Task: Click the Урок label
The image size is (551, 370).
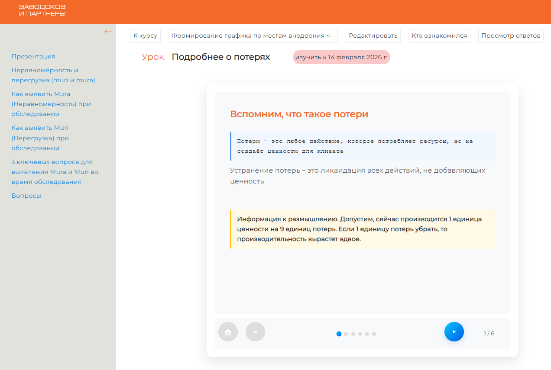Action: pyautogui.click(x=153, y=57)
